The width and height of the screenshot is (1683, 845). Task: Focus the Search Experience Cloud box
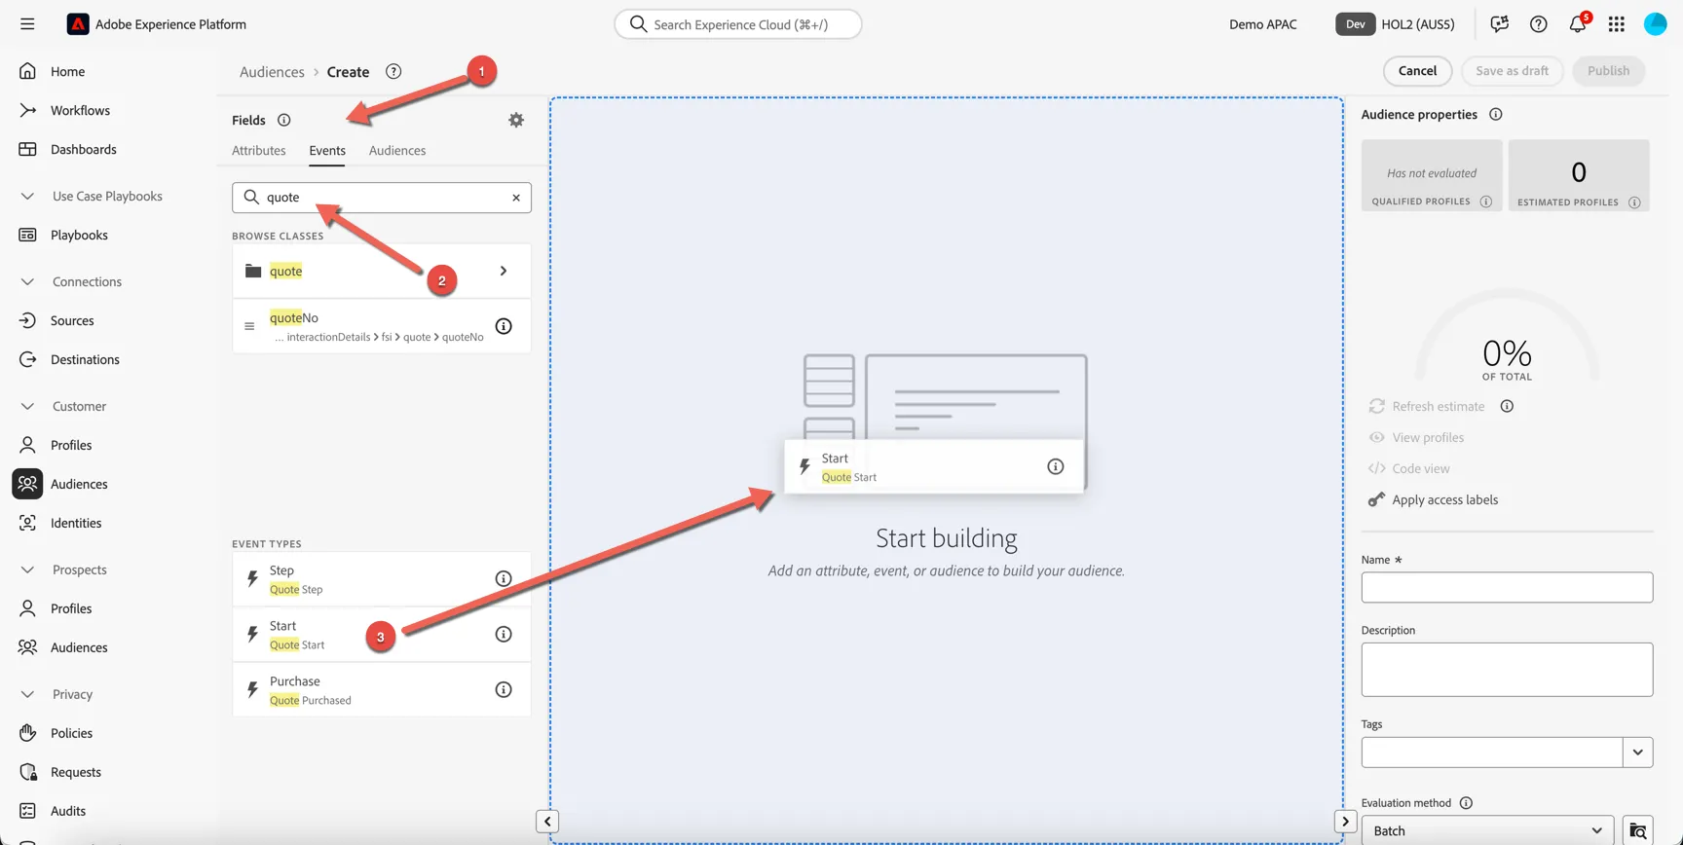point(738,24)
